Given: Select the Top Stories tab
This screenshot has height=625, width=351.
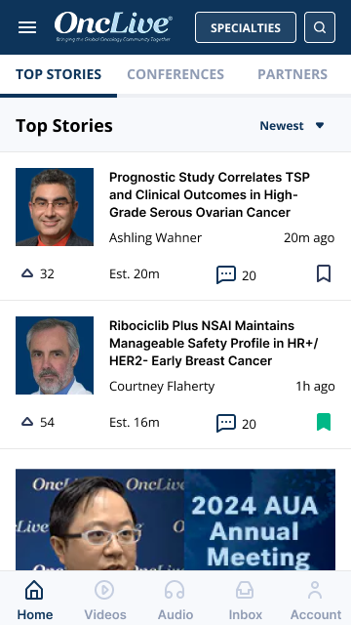Looking at the screenshot, I should [58, 74].
